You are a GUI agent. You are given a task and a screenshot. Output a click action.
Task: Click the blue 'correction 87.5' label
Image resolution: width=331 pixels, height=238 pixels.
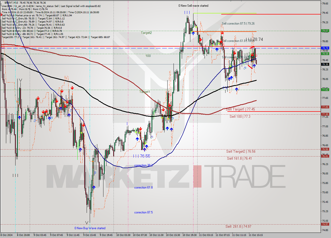click(144, 212)
